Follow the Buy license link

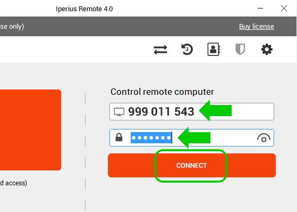point(257,27)
